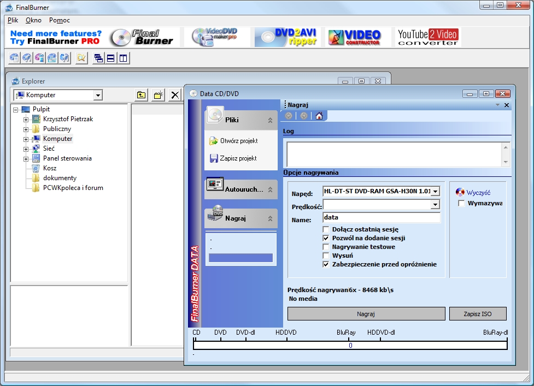Tick the Wymazywa checkbox
This screenshot has height=386, width=534.
tap(461, 203)
